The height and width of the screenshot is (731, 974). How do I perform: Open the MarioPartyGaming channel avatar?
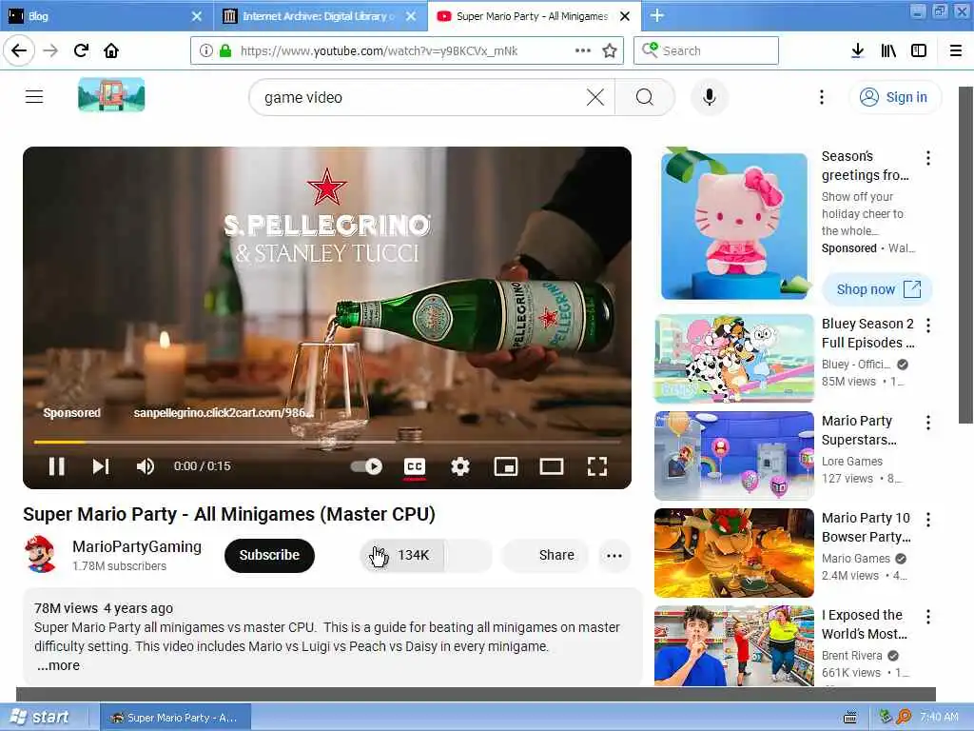[40, 554]
